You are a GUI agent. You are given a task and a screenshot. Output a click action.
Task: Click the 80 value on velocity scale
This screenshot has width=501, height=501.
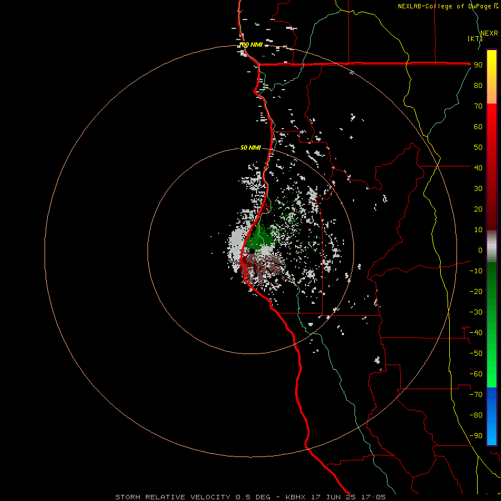478,86
